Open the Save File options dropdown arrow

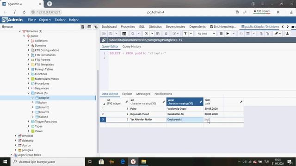tap(116, 34)
